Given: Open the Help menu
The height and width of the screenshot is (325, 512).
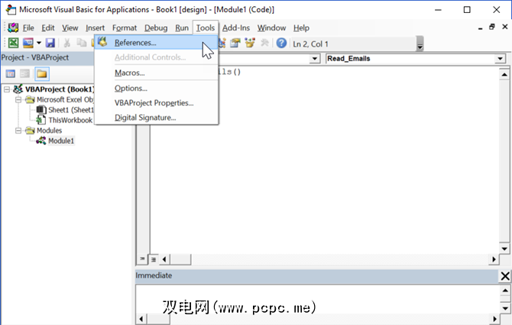Looking at the screenshot, I should 301,28.
